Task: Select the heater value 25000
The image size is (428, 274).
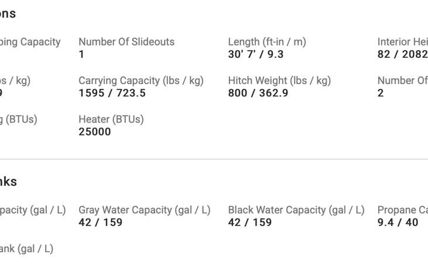Action: 95,132
